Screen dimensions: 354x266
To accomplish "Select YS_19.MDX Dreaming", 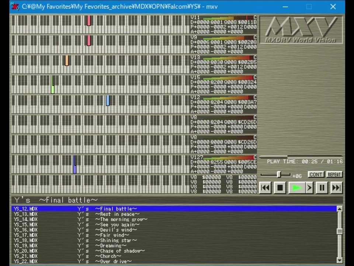I will 174,245.
